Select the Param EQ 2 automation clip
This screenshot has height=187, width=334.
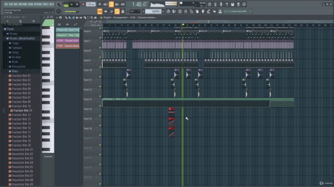click(67, 30)
